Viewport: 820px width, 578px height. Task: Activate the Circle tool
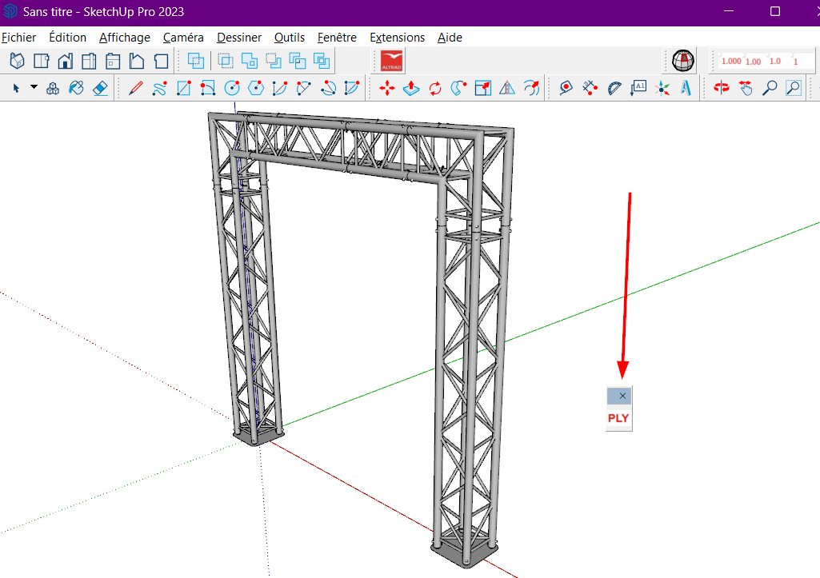[232, 88]
